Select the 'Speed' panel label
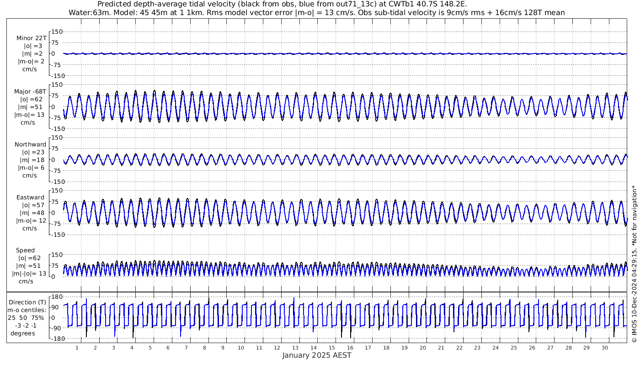This screenshot has width=640, height=365. pyautogui.click(x=25, y=250)
